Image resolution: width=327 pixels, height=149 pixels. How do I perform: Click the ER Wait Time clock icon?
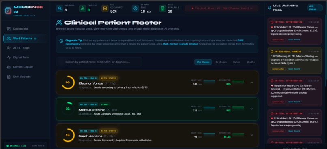(x=136, y=9)
